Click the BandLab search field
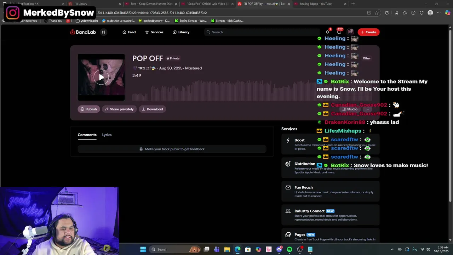The width and height of the screenshot is (453, 255). [262, 32]
